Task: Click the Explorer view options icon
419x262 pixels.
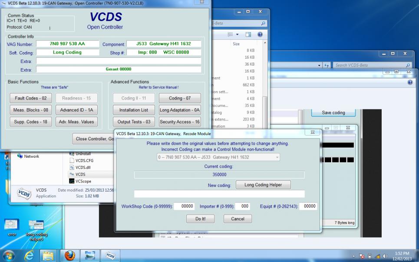Action: point(230,34)
